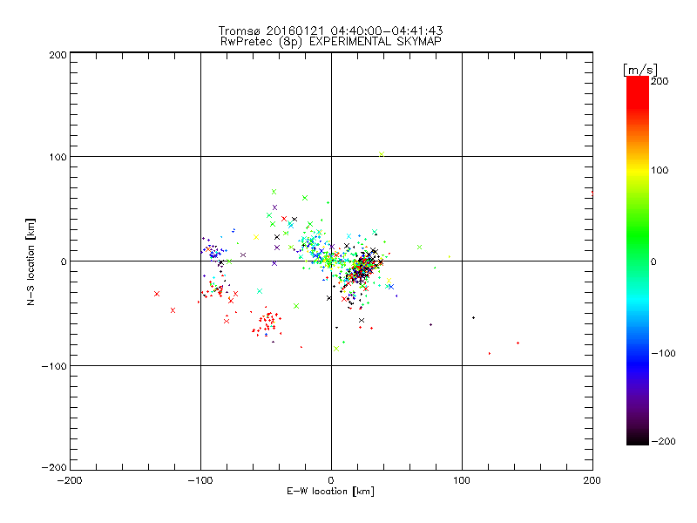Click the y-axis '-200' tick label
This screenshot has height=523, width=697.
coord(54,467)
